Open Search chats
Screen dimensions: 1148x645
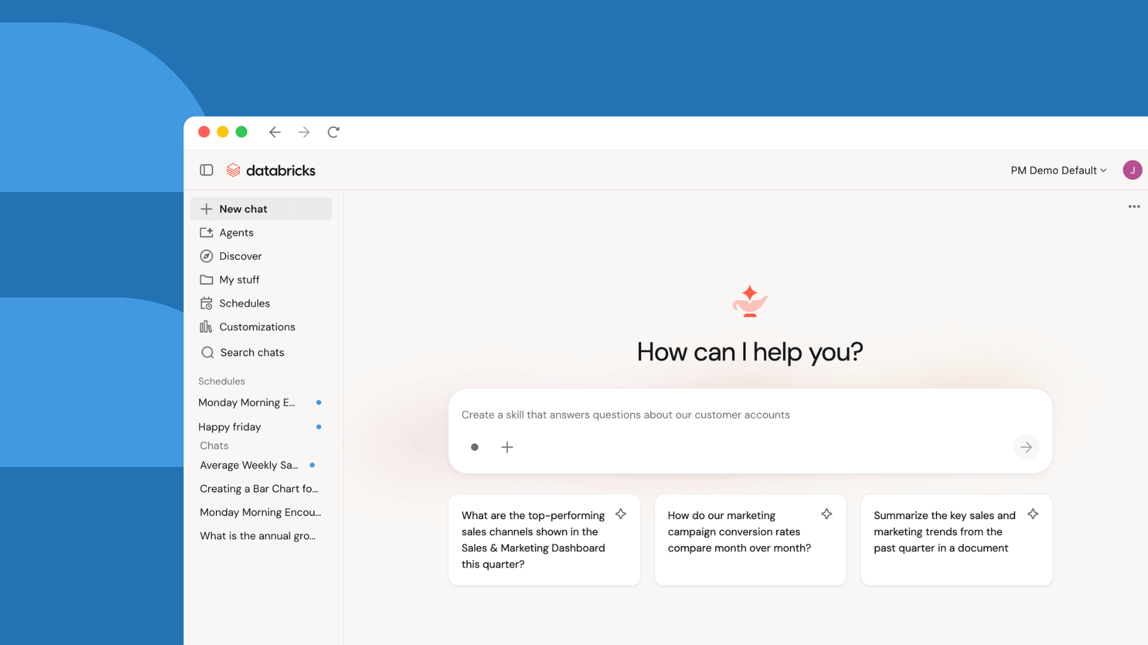[261, 352]
